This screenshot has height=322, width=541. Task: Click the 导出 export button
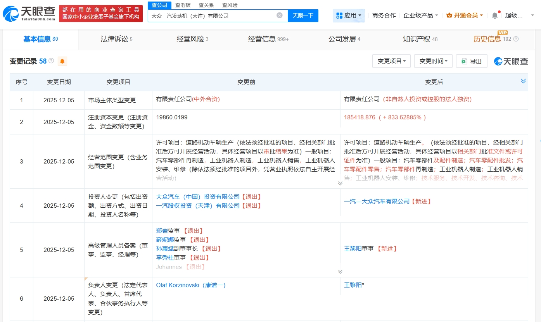tap(472, 61)
